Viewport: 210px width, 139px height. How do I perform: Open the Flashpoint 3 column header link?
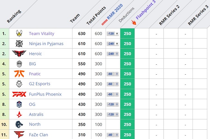pos(146,10)
